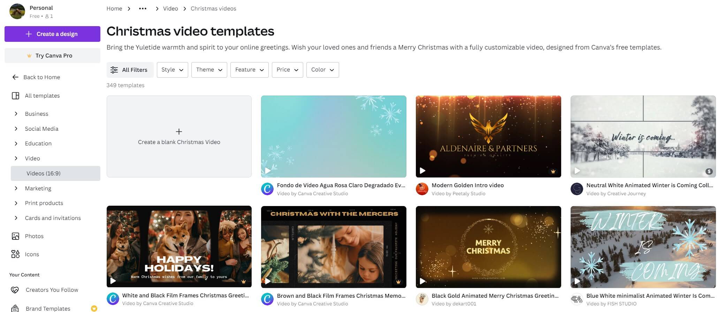Open the Merry Christmas gold glitter thumbnail

(488, 247)
